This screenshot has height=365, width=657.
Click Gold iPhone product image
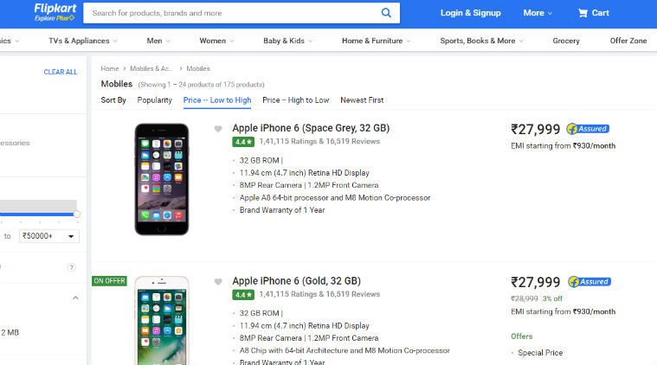click(162, 320)
